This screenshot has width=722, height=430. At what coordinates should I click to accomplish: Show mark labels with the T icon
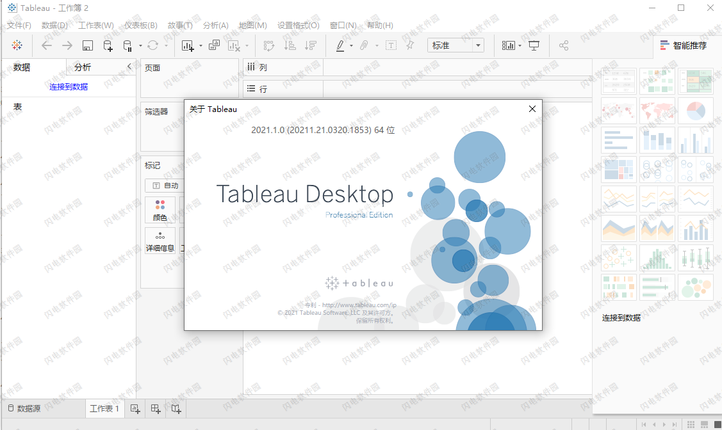(391, 45)
